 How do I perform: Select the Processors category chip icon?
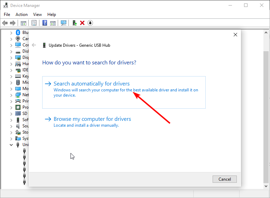click(18, 107)
